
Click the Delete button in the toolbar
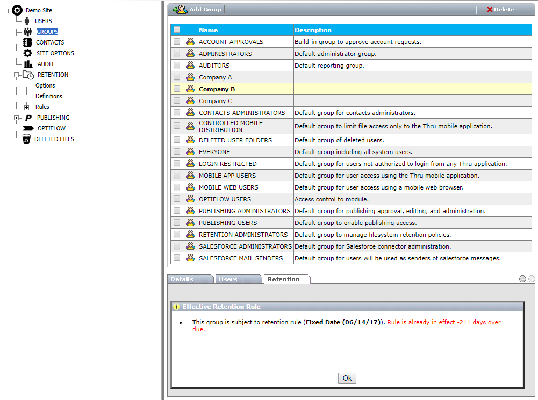[x=500, y=9]
